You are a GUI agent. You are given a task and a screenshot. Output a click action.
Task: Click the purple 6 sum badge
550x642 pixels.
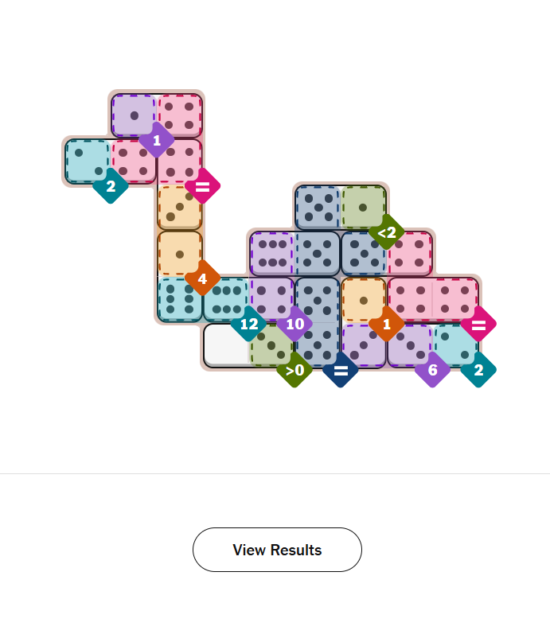tap(432, 370)
